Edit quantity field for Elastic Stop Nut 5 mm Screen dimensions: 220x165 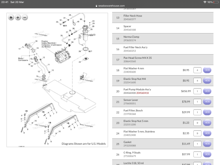pos(197,123)
